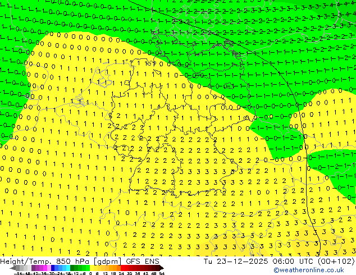Select the -54 label on the temperature scale

pos(18,273)
